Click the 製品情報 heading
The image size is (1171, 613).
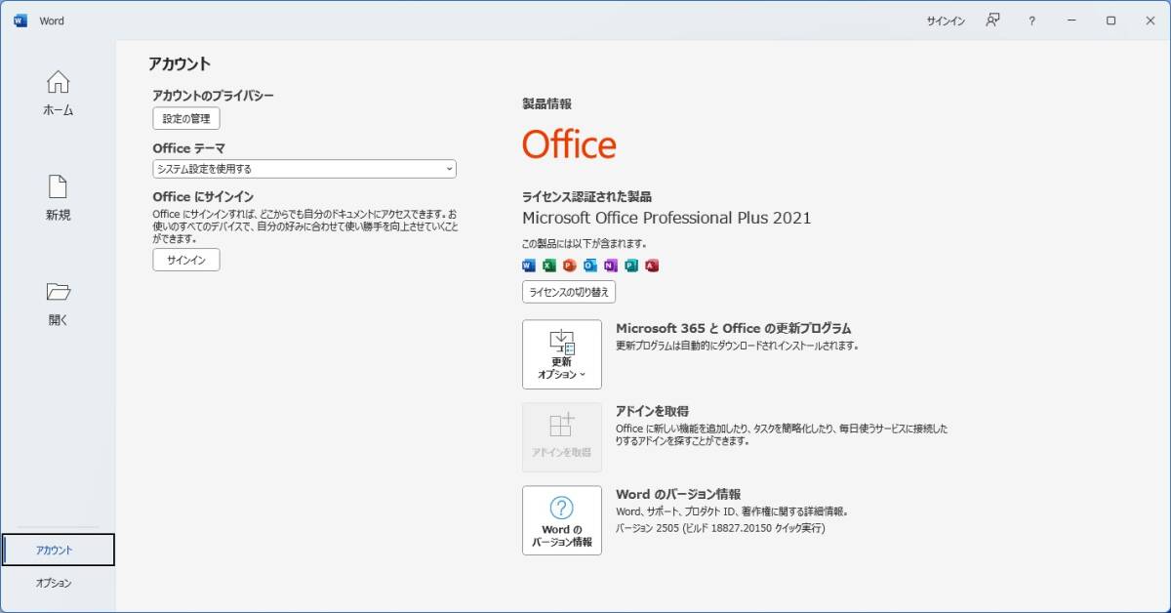coord(546,103)
